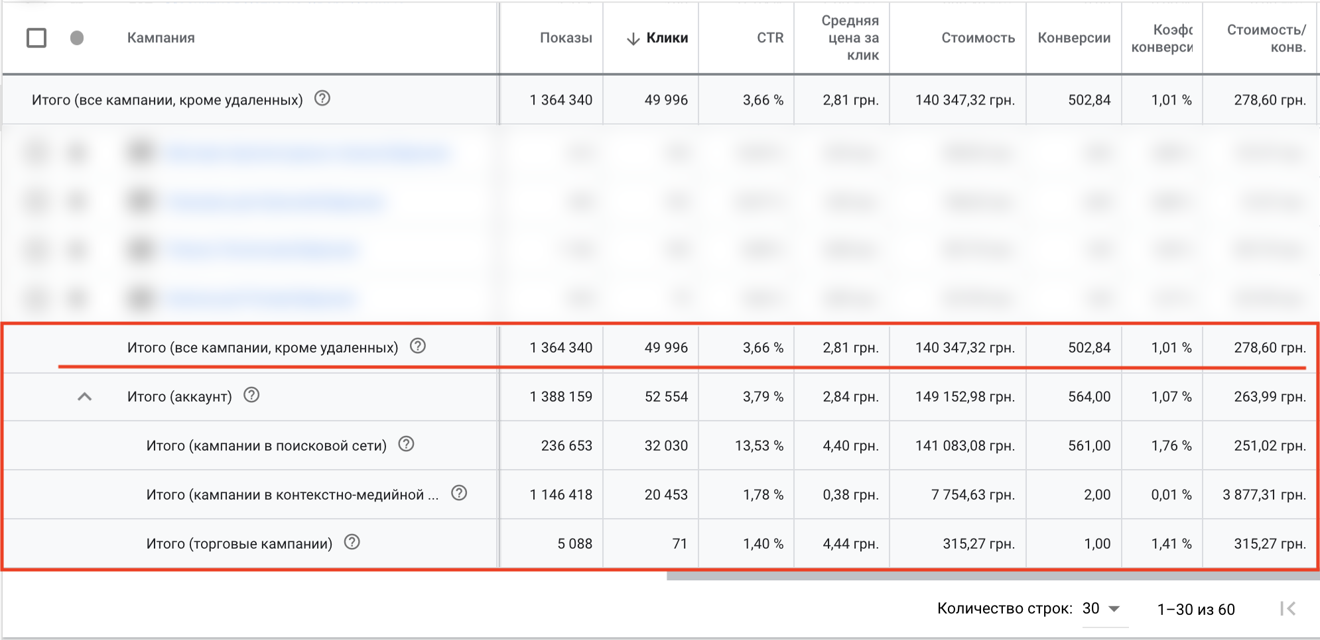Click the gray status dot column header
Image resolution: width=1320 pixels, height=640 pixels.
tap(77, 38)
